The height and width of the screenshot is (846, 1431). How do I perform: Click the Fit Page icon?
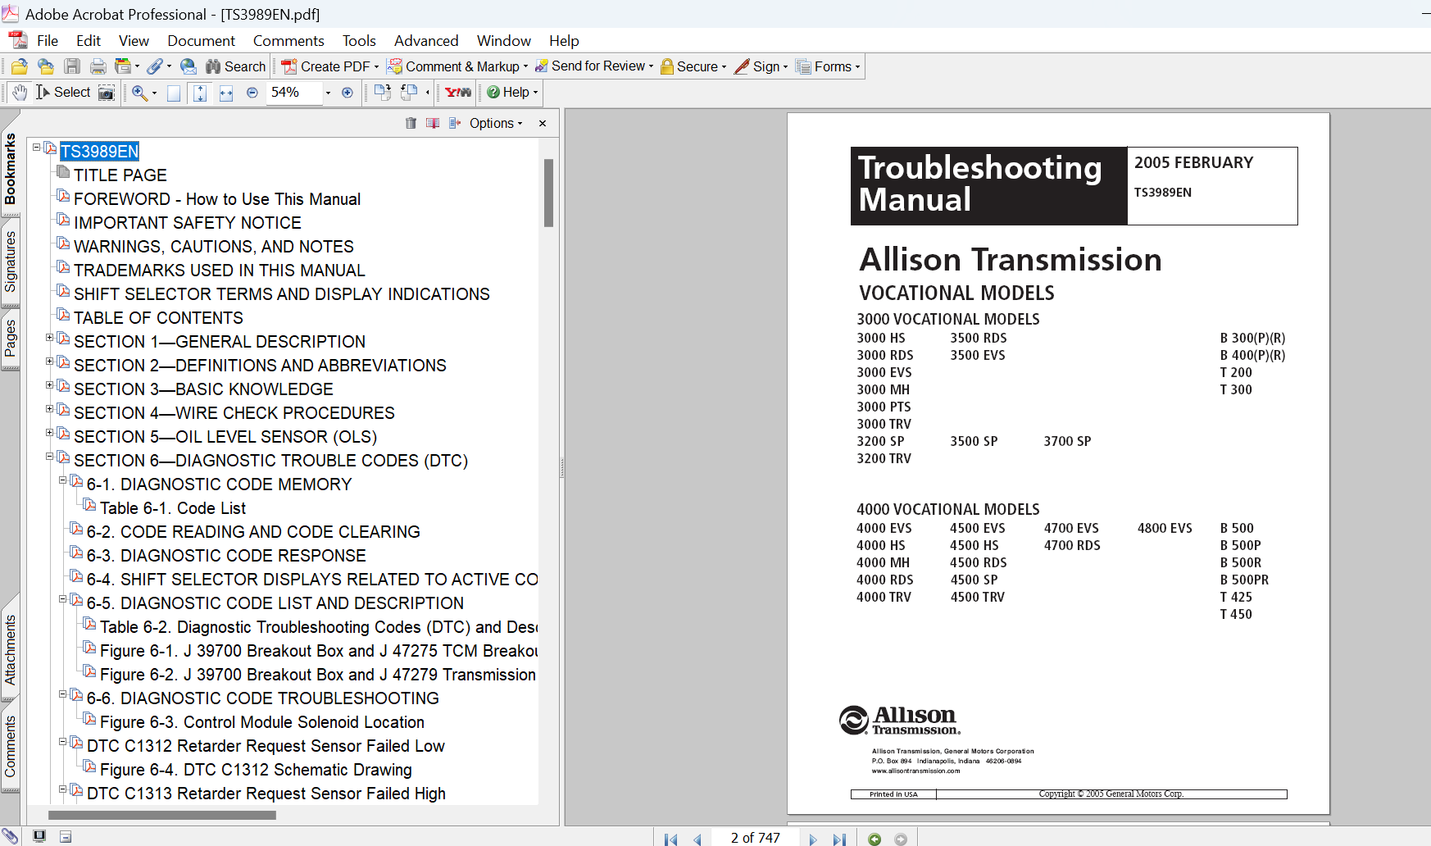coord(200,93)
